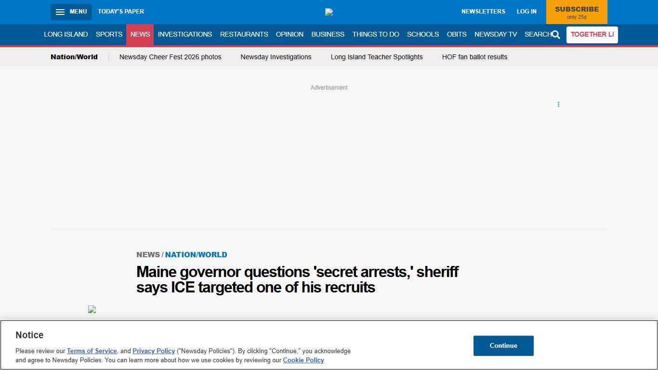Open HOF fan ballot results
The width and height of the screenshot is (658, 370).
pyautogui.click(x=474, y=57)
